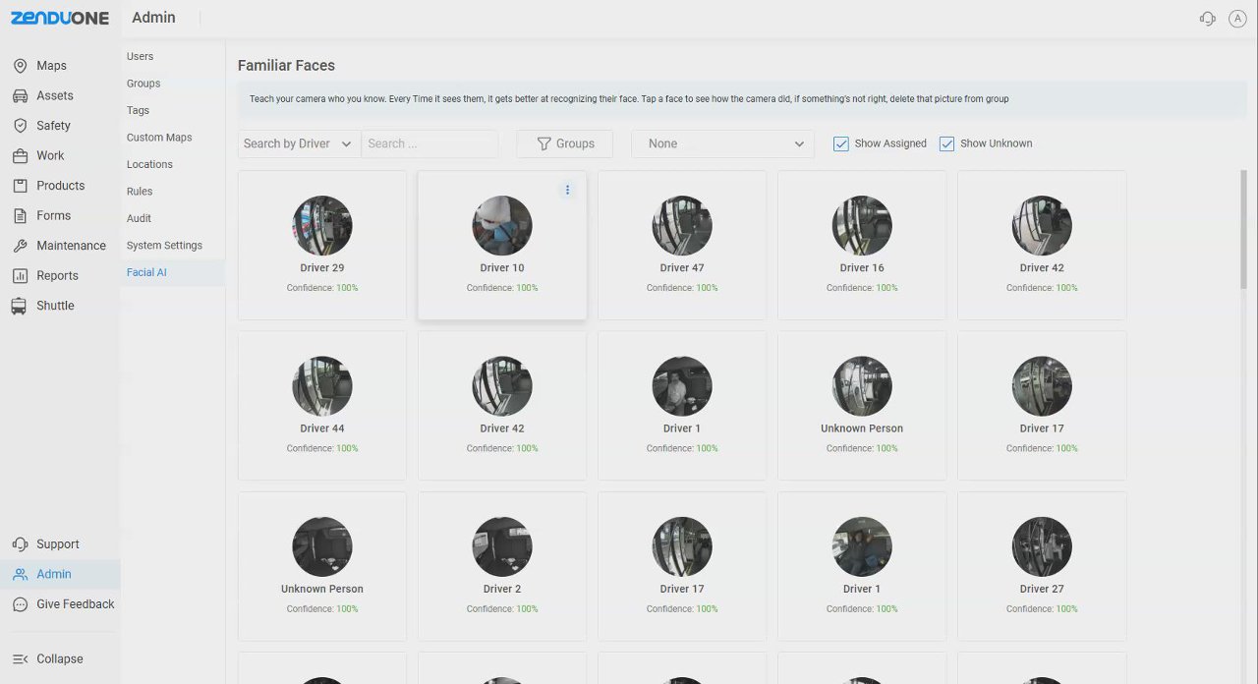Open the None dropdown selector

point(722,143)
